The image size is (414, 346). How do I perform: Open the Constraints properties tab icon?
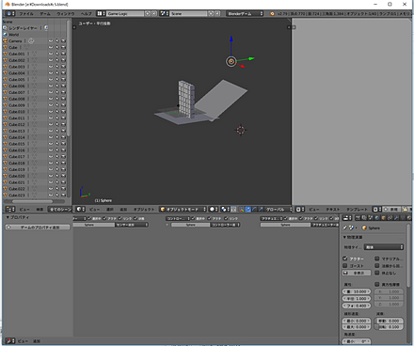click(390, 218)
